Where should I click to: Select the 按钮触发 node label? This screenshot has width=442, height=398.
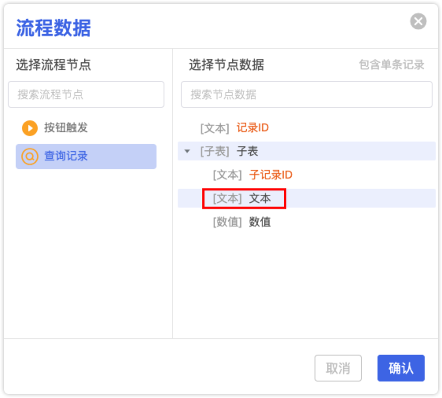[x=66, y=127]
